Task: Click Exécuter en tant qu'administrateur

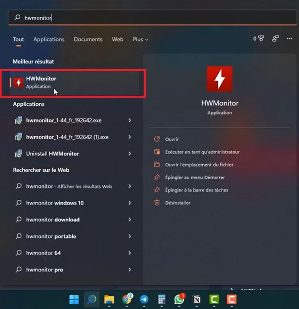Action: coord(202,152)
